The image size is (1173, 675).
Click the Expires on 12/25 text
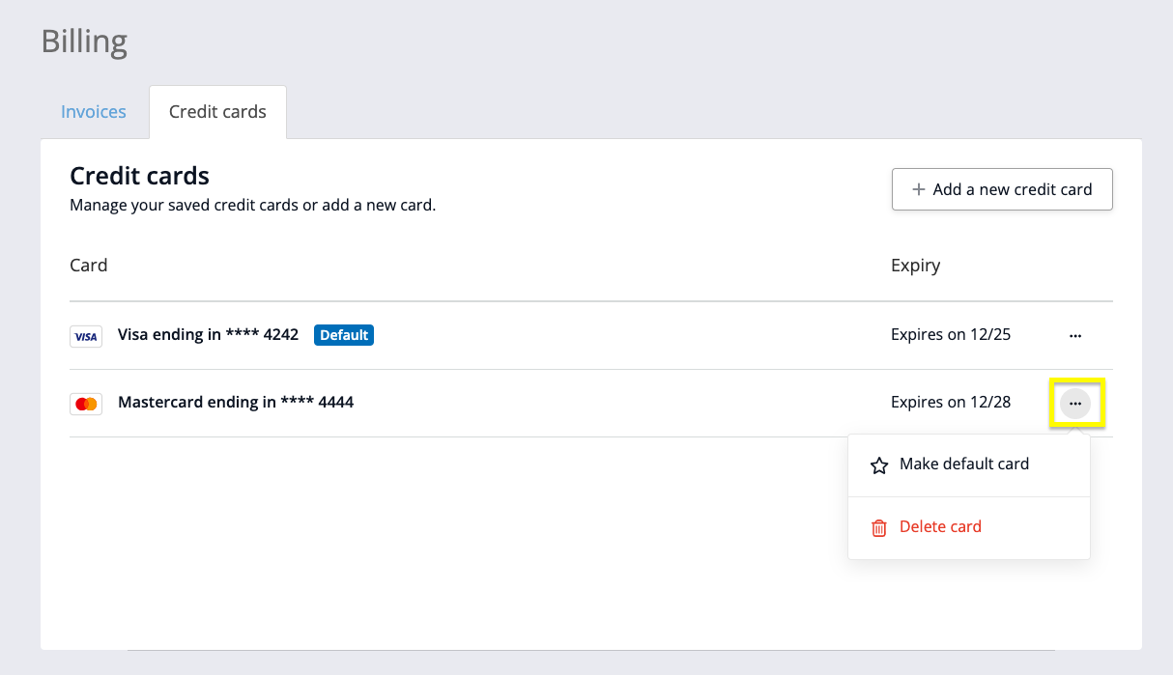coord(951,335)
